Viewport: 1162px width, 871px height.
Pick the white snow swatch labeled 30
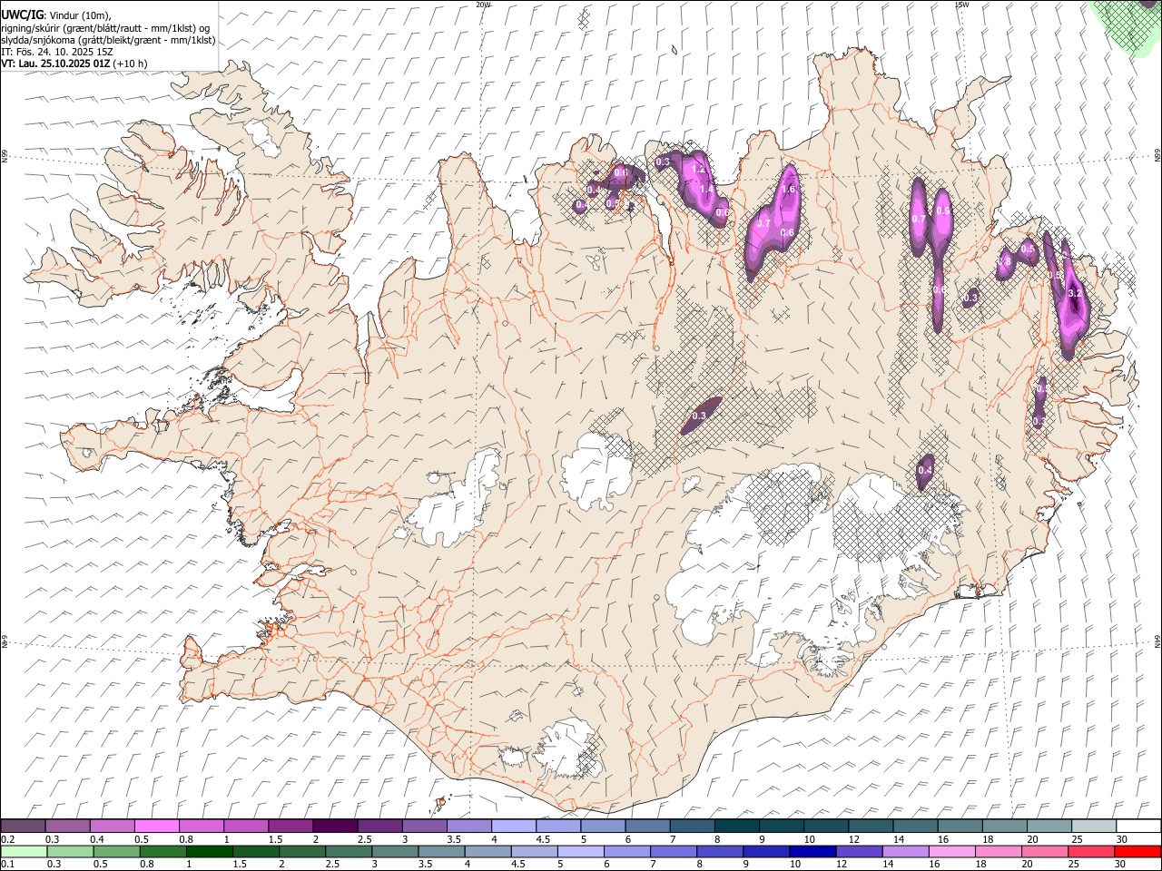[1137, 826]
